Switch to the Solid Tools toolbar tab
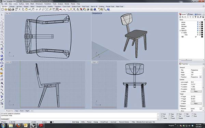Image resolution: width=205 pixels, height=128 pixels. 85,6
